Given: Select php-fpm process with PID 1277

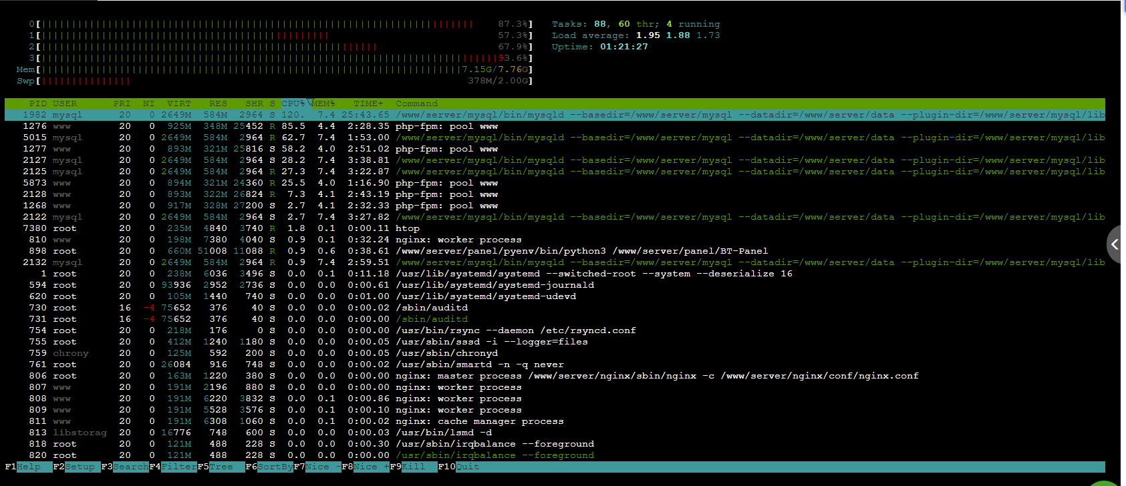Looking at the screenshot, I should click(x=555, y=149).
